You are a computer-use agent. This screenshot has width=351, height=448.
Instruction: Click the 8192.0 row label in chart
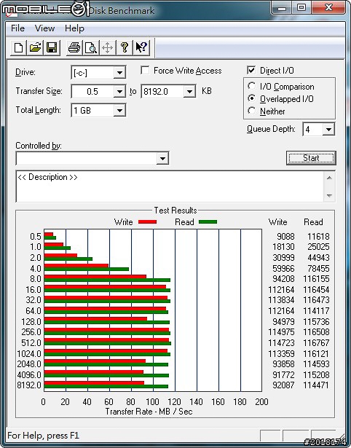pyautogui.click(x=29, y=385)
